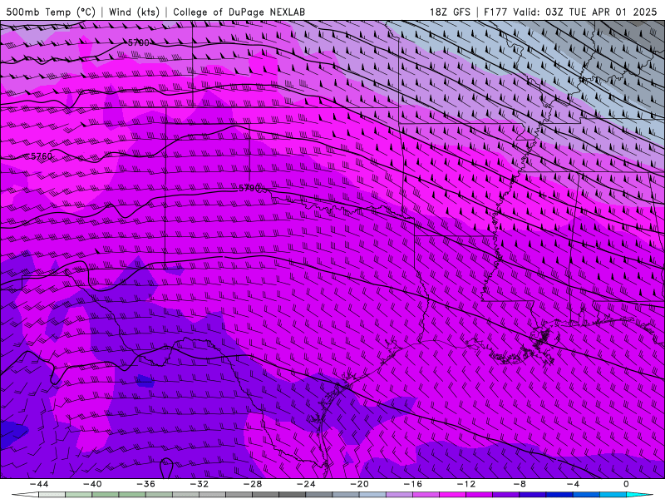
Task: Click the -4 colorbar tick label
Action: [573, 484]
